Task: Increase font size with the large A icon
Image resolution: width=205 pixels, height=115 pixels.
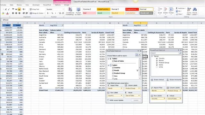Action: (x=6, y=9)
